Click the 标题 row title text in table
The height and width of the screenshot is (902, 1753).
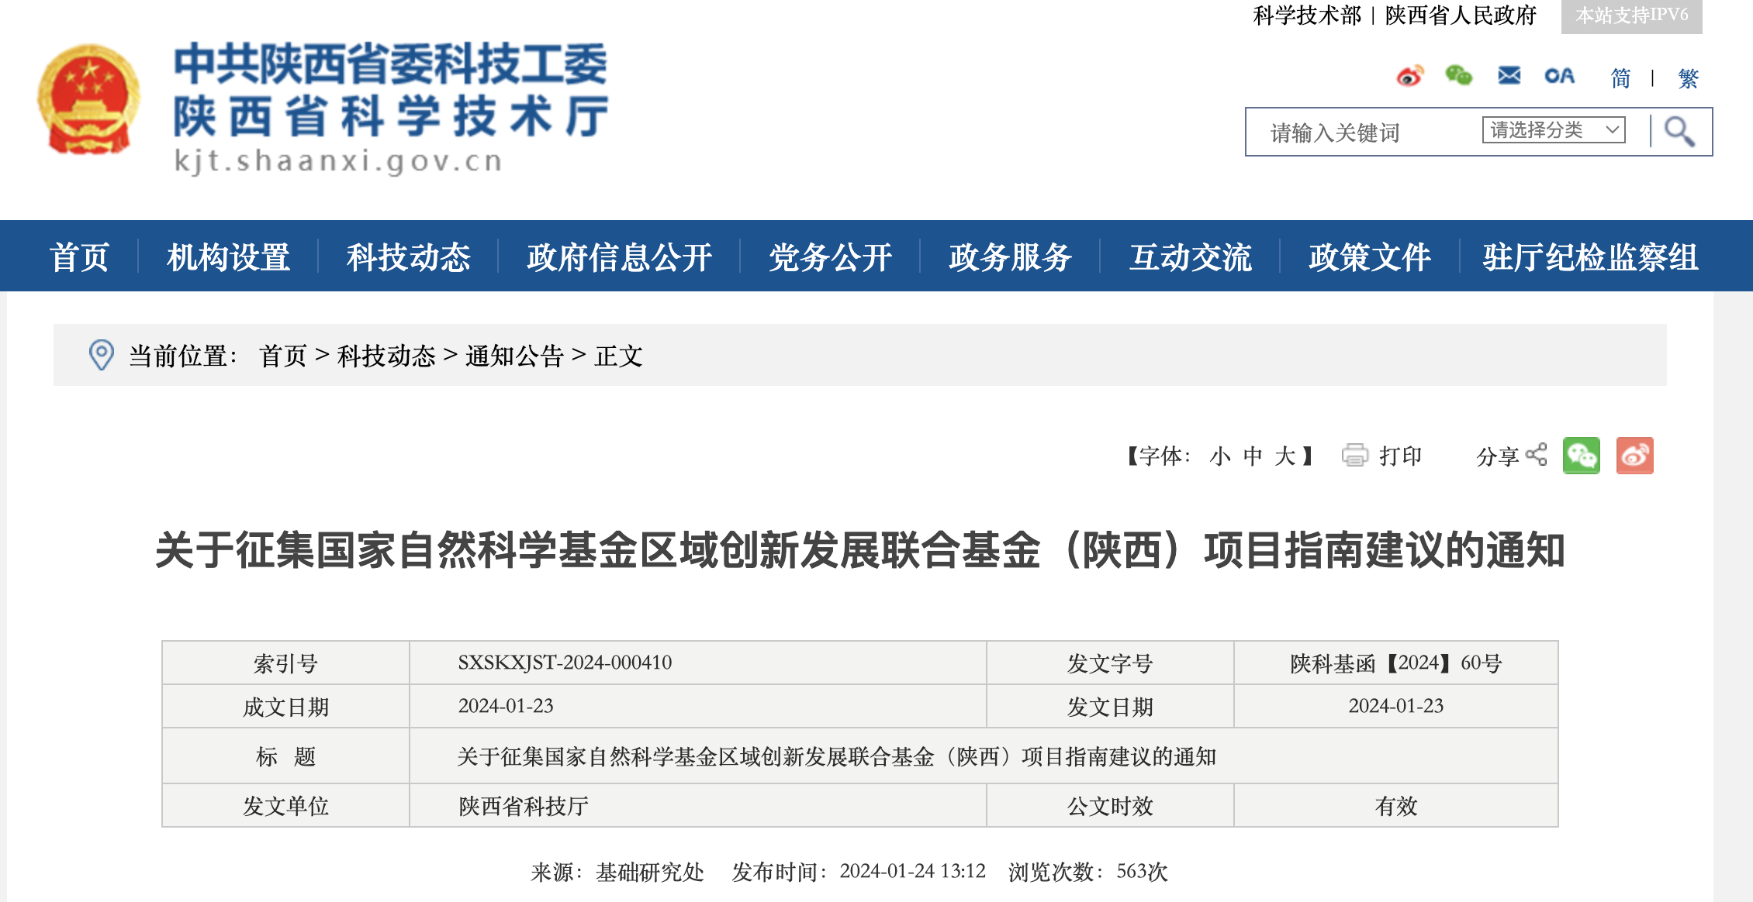click(837, 756)
